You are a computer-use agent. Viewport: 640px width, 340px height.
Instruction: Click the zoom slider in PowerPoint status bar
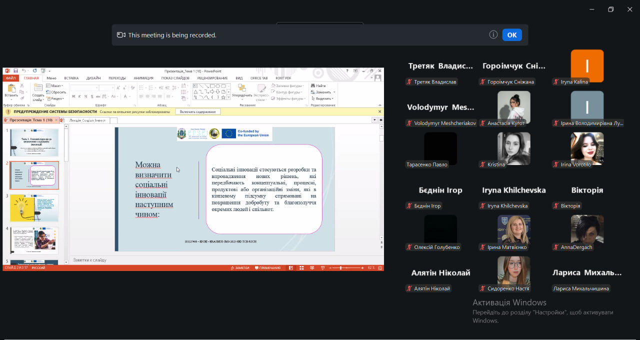pyautogui.click(x=341, y=268)
